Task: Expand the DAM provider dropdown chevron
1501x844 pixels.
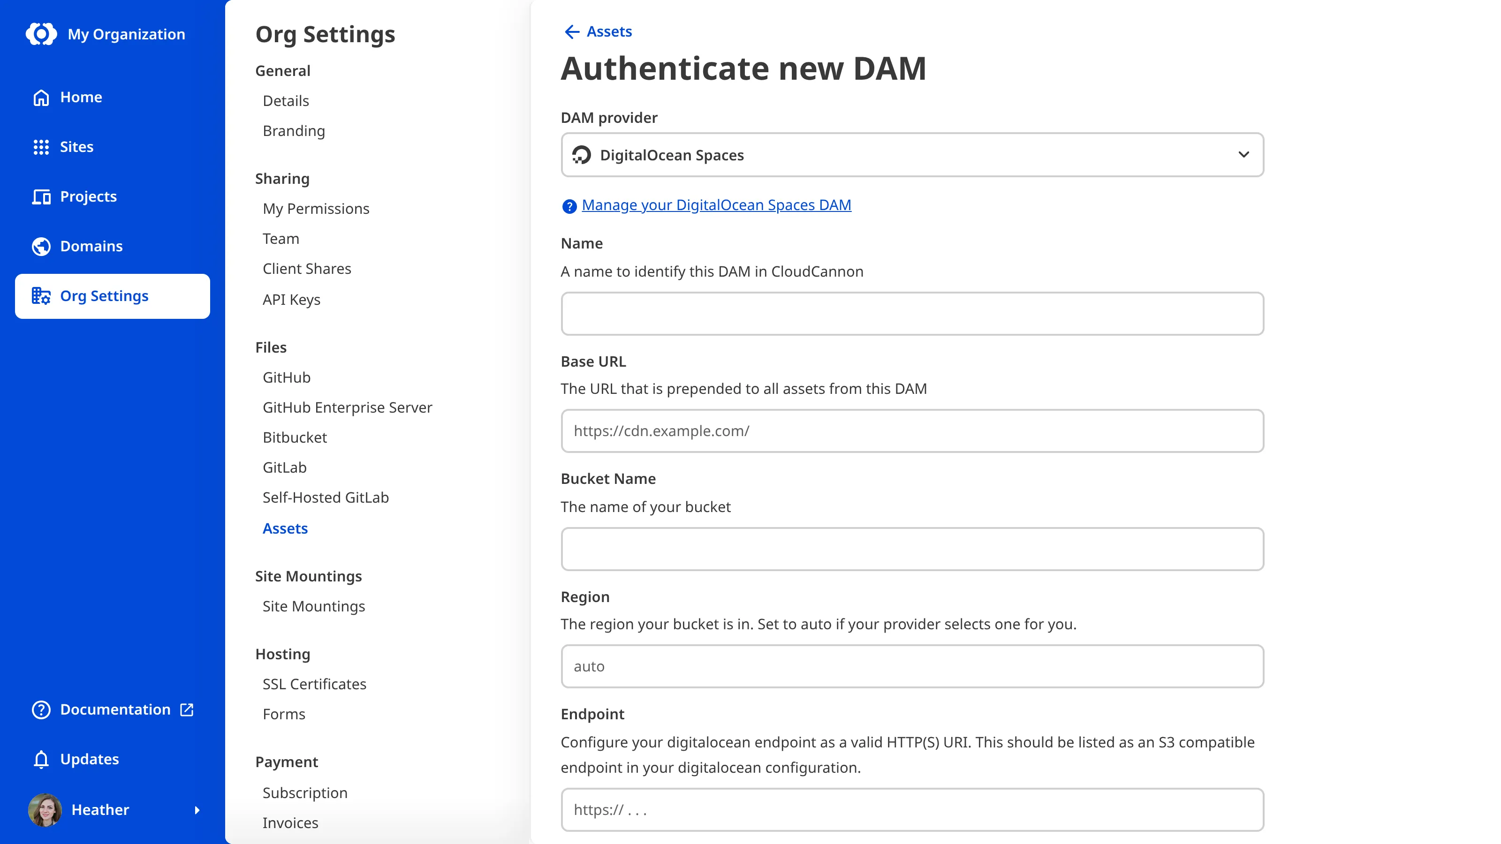Action: [1243, 154]
